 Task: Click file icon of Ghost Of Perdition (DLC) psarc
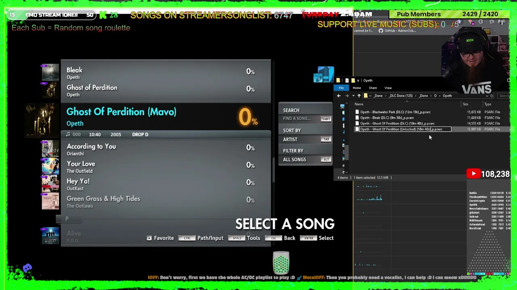(x=357, y=124)
